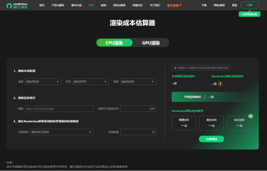Click the info icon in the hint box
Image resolution: width=267 pixels, height=171 pixels.
pyautogui.click(x=175, y=68)
